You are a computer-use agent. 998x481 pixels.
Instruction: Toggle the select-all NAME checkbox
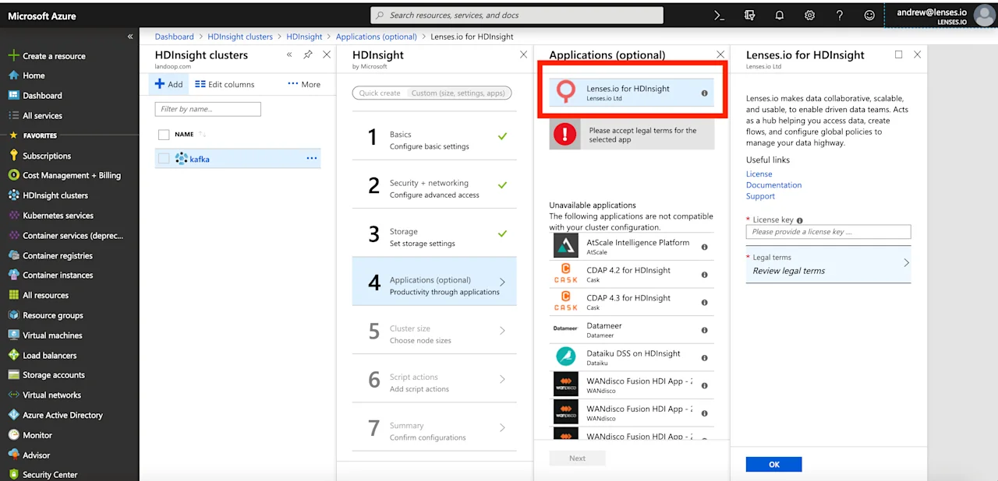[164, 134]
